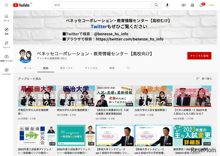
Task: Select the 動画 tab
Action: pos(46,68)
